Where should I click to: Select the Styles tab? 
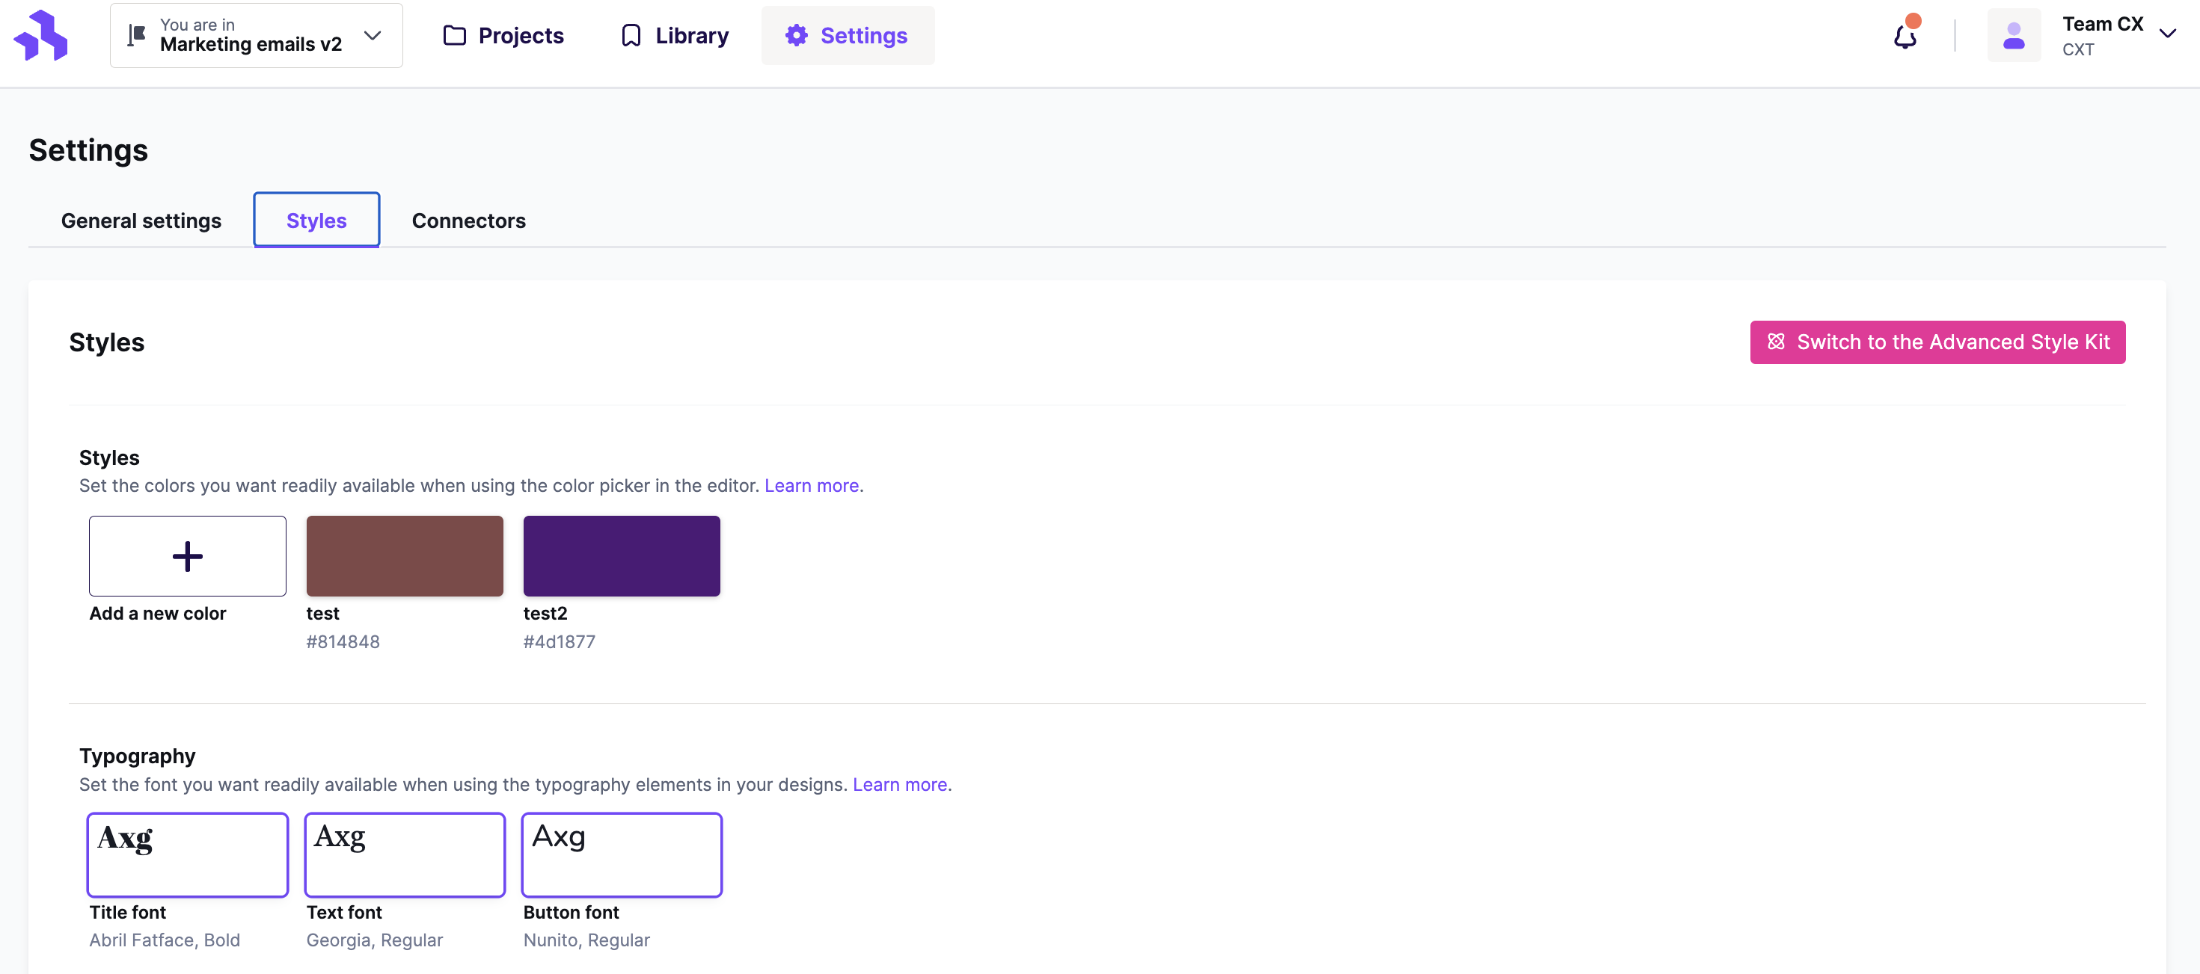tap(316, 221)
